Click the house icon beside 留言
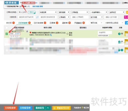This screenshot has width=128, height=111. [67, 34]
